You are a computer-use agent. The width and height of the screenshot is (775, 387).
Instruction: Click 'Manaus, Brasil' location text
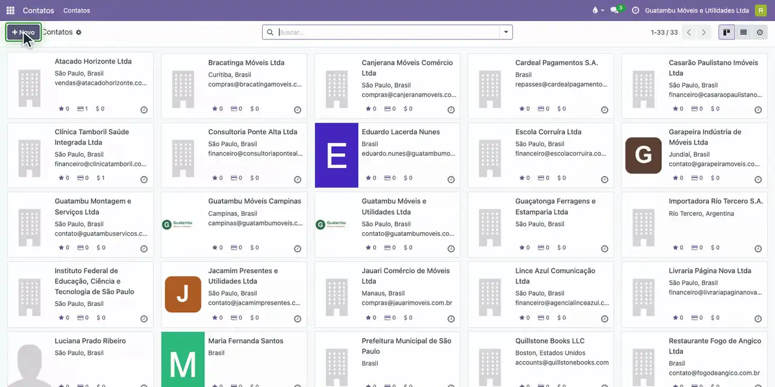pos(383,293)
